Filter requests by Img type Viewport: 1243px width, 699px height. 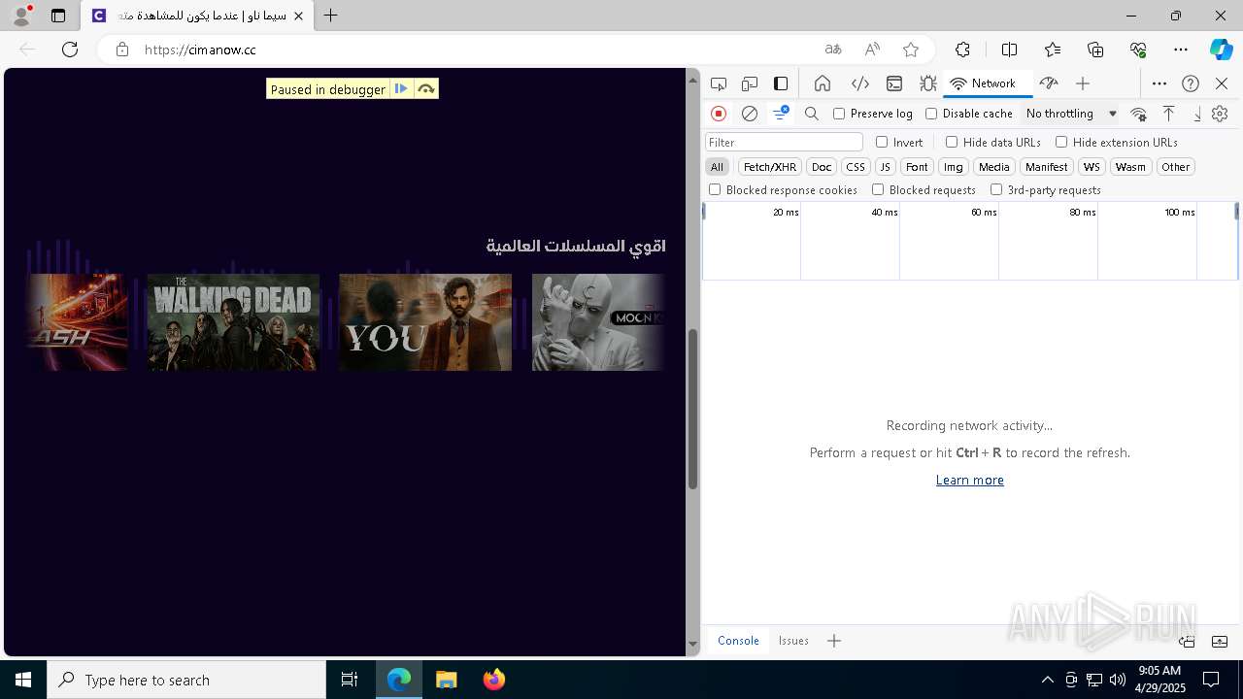(954, 167)
